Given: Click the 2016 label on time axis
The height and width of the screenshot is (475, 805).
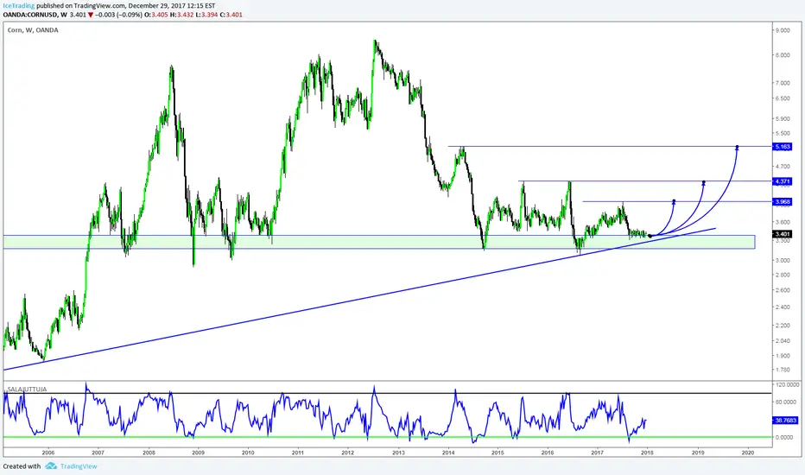Looking at the screenshot, I should click(548, 453).
